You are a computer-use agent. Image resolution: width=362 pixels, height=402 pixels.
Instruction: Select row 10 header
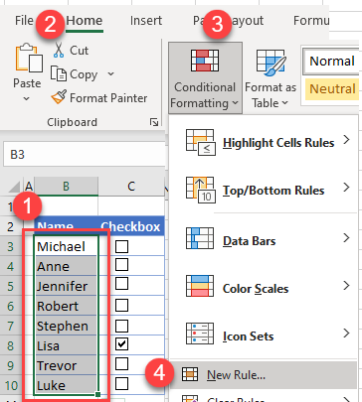(11, 385)
